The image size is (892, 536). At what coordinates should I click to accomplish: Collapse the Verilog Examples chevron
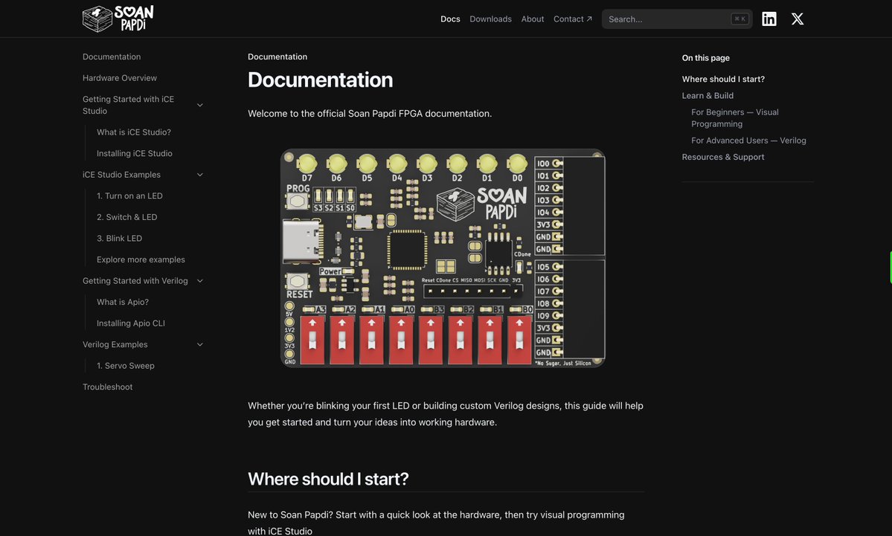200,344
